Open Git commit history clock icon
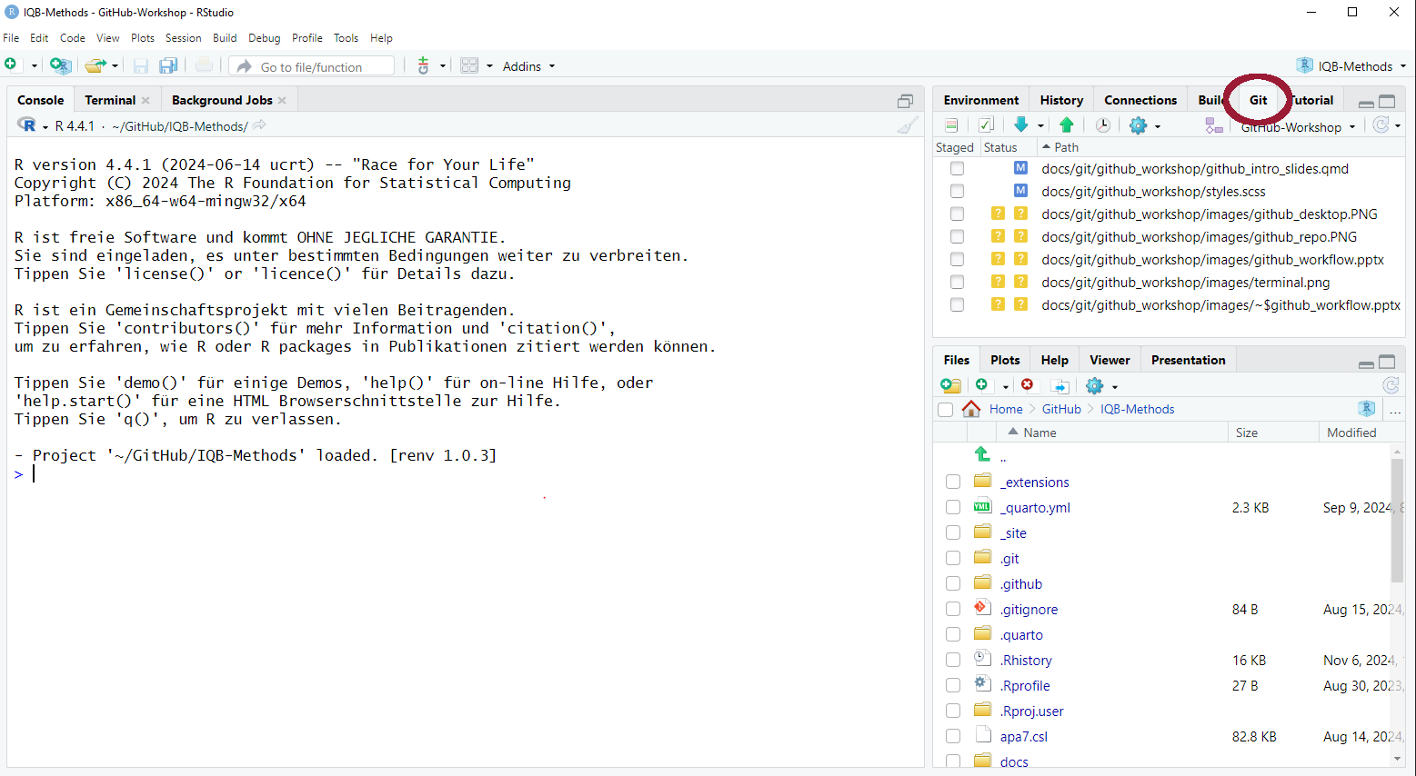Viewport: 1416px width, 776px height. click(1102, 125)
